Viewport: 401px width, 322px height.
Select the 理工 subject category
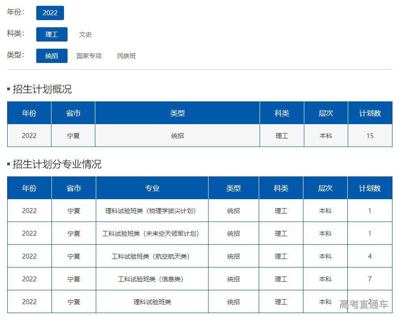click(52, 34)
